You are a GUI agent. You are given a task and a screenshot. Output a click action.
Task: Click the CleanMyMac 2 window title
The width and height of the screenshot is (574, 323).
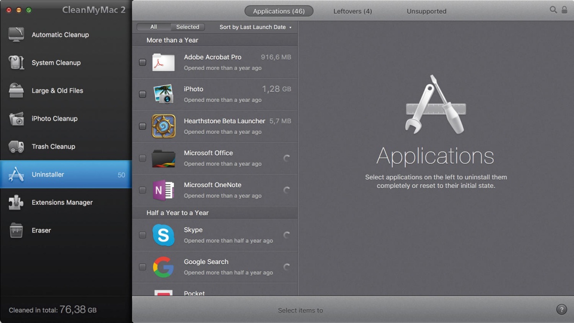point(94,10)
